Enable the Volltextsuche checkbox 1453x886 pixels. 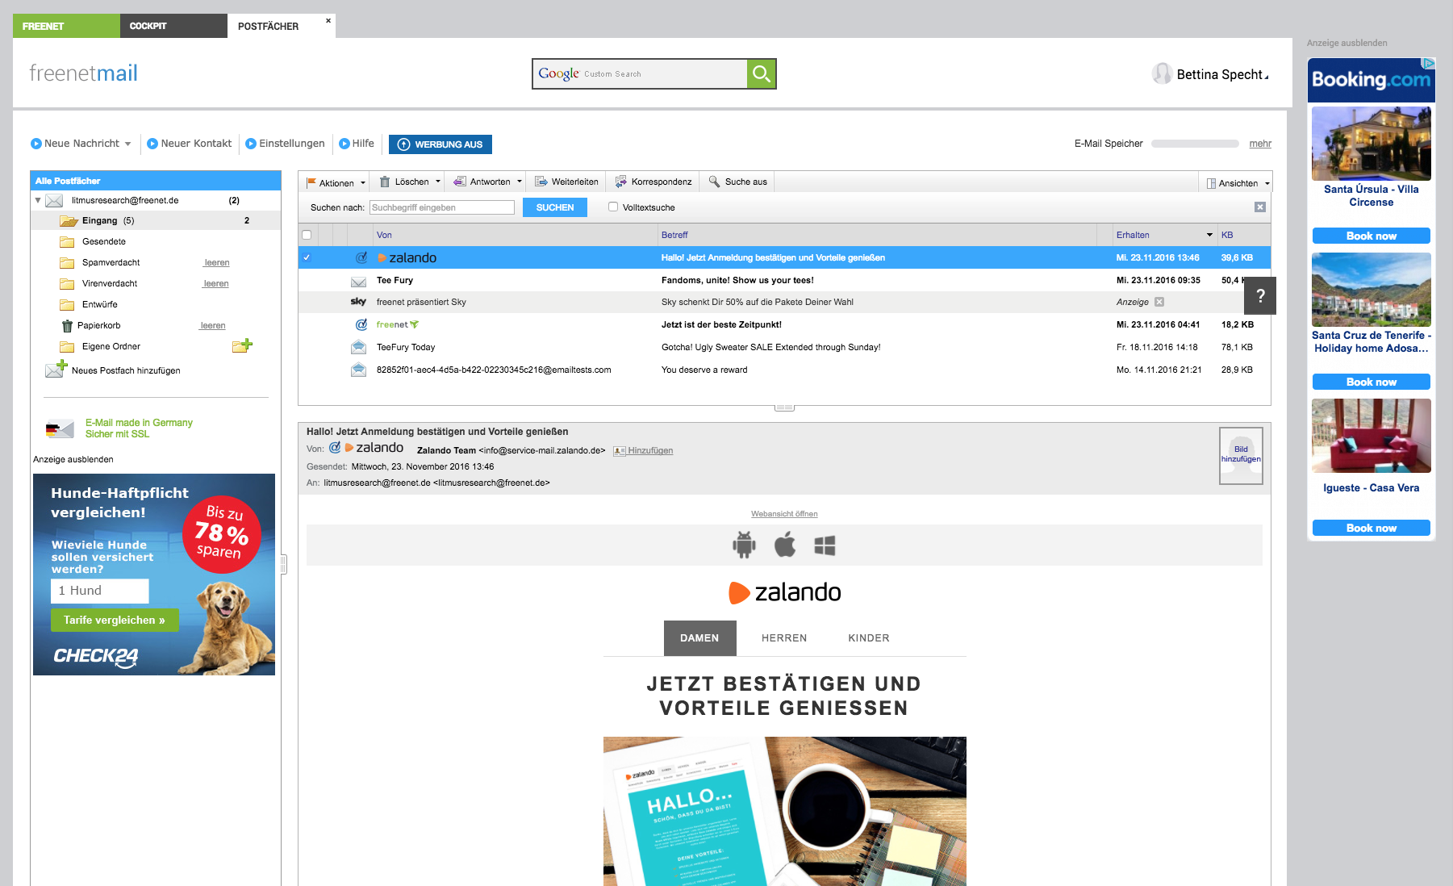[x=613, y=207]
